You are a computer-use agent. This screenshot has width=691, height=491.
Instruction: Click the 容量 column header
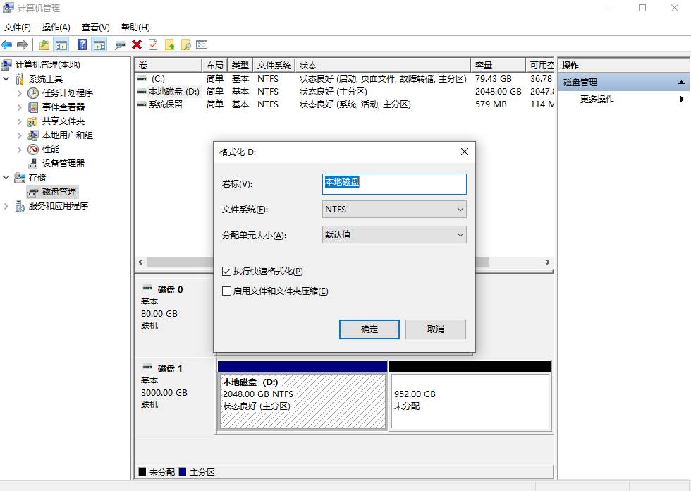498,65
